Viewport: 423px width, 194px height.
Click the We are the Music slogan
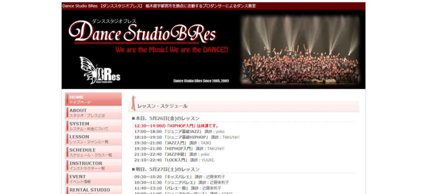[172, 50]
